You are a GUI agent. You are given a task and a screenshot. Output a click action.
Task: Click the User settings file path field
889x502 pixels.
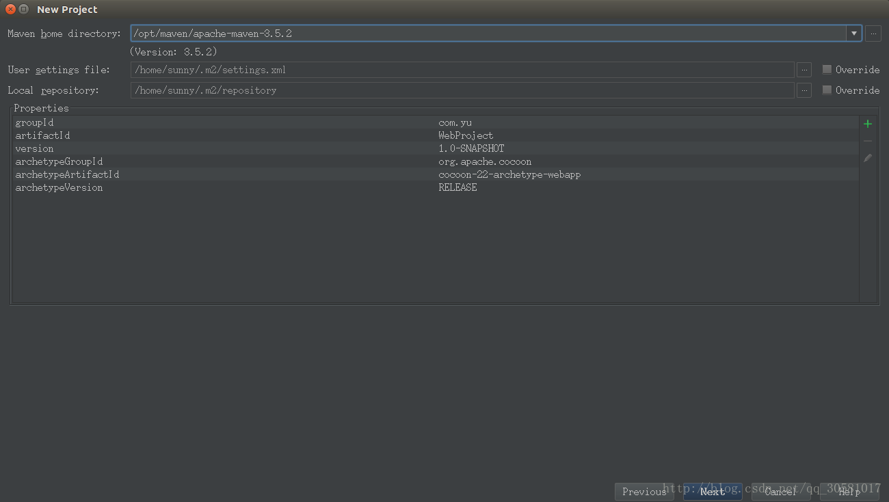(462, 70)
